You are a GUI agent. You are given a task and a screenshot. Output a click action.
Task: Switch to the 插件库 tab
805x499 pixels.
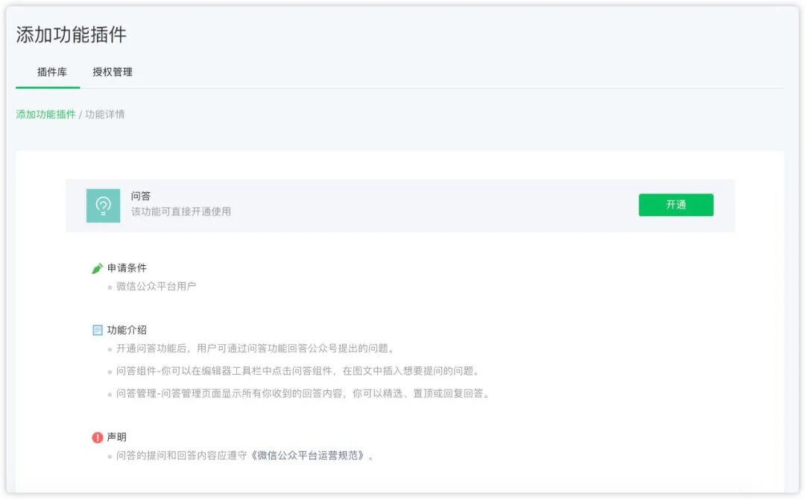coord(52,72)
